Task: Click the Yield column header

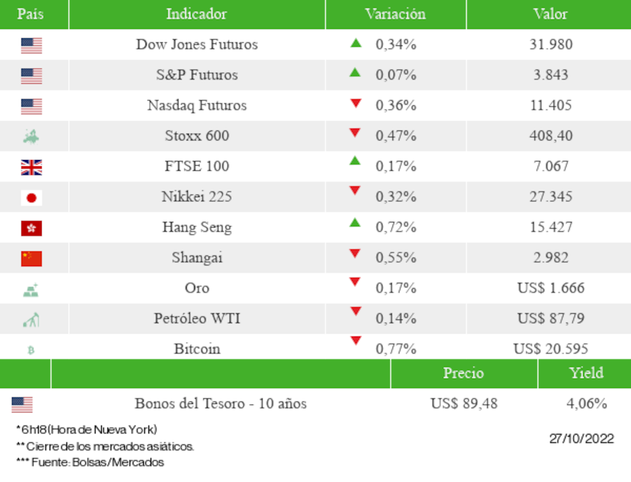Action: click(586, 373)
